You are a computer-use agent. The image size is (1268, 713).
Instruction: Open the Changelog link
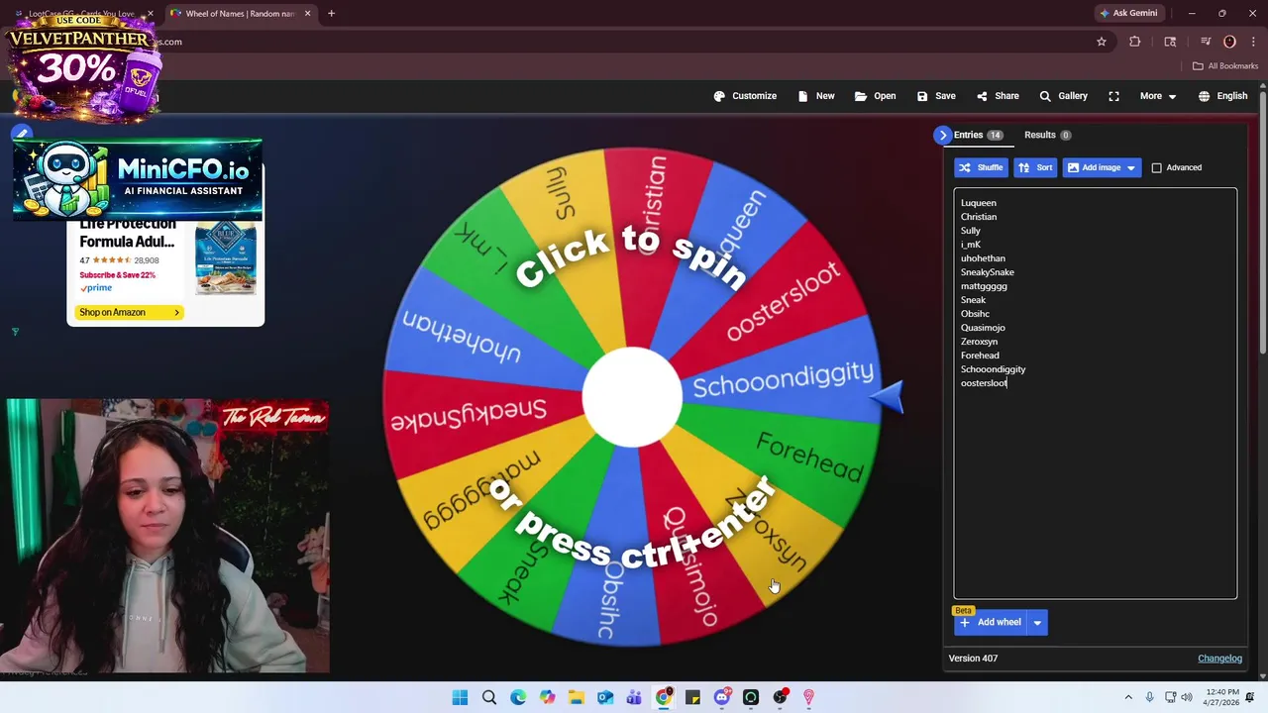[1219, 659]
